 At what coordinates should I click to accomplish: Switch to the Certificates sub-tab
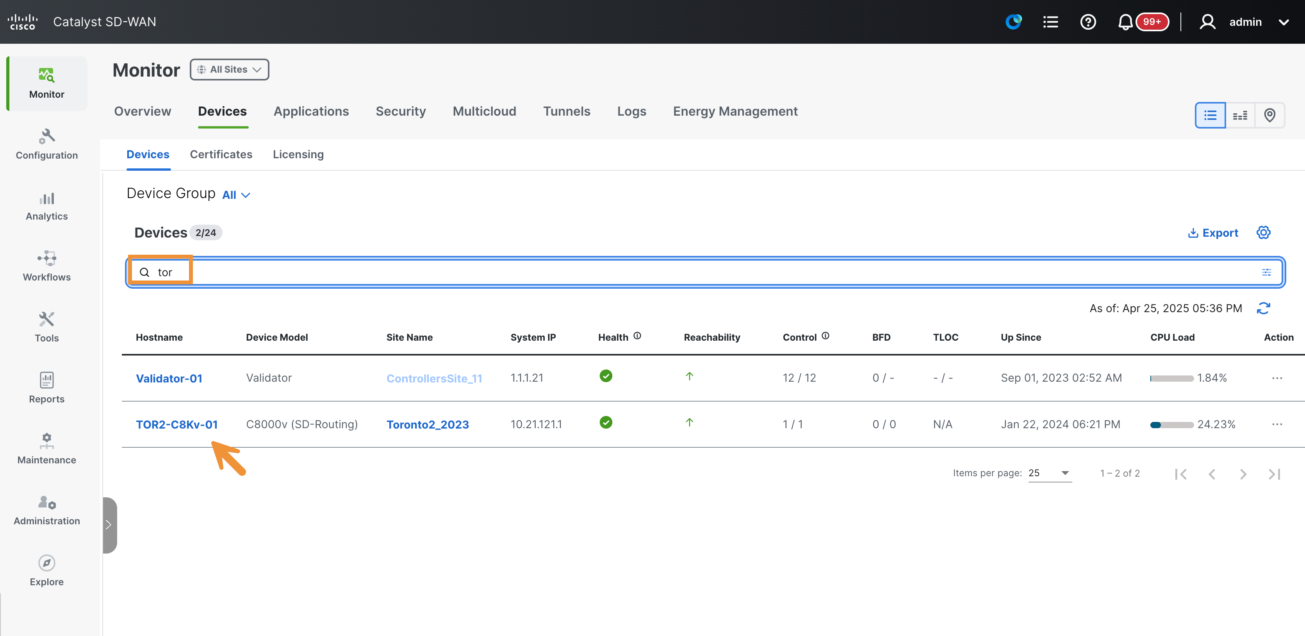coord(221,154)
